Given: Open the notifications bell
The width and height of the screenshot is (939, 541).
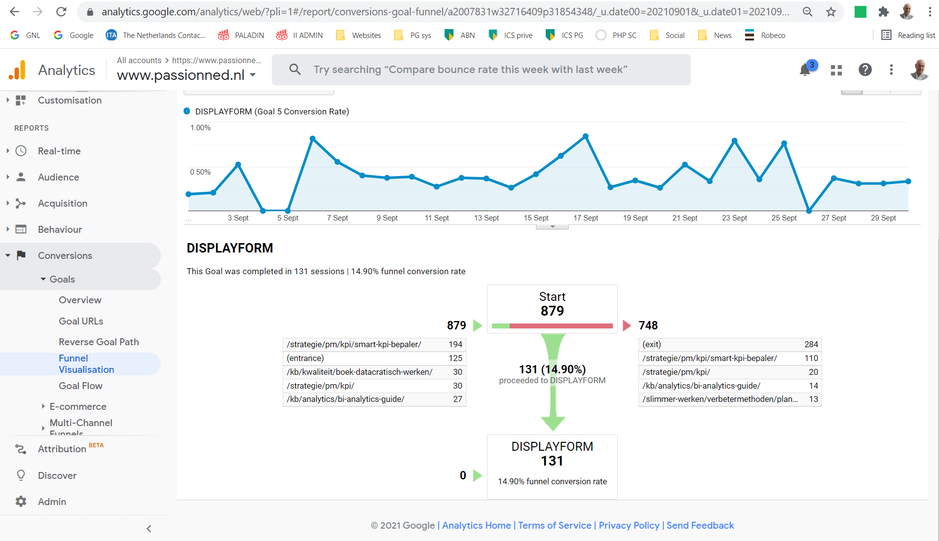Looking at the screenshot, I should pyautogui.click(x=804, y=70).
